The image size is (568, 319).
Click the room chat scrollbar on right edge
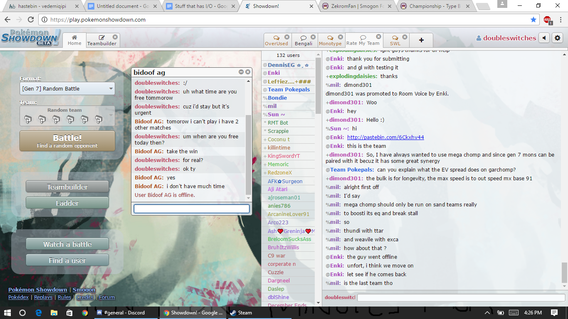(x=564, y=272)
